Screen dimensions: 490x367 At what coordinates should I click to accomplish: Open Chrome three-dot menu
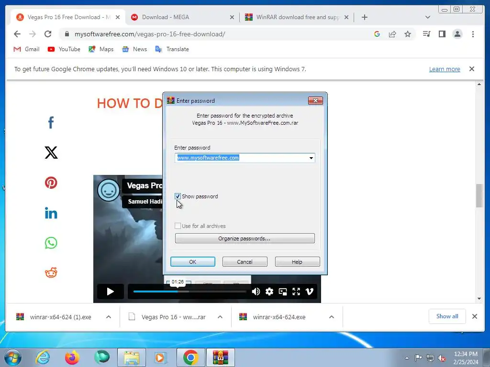click(473, 34)
